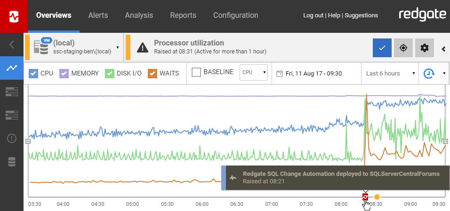
Task: Switch to the Alerts tab
Action: 98,15
